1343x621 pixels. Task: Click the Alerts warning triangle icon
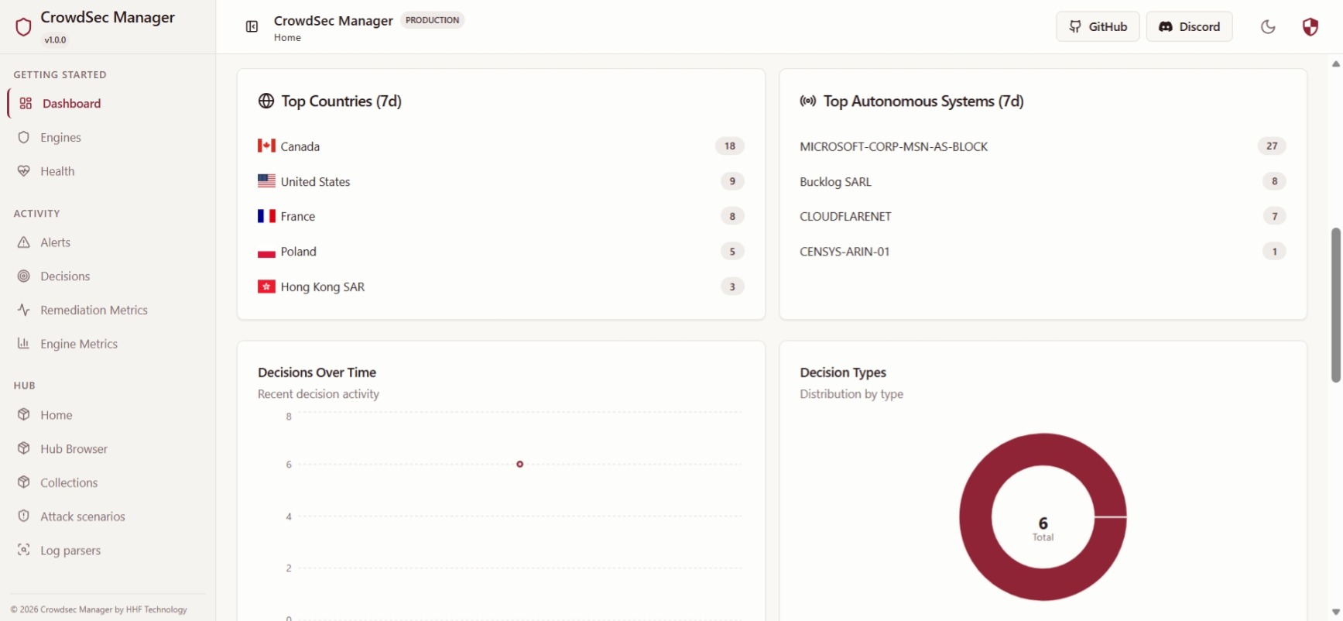pyautogui.click(x=24, y=242)
